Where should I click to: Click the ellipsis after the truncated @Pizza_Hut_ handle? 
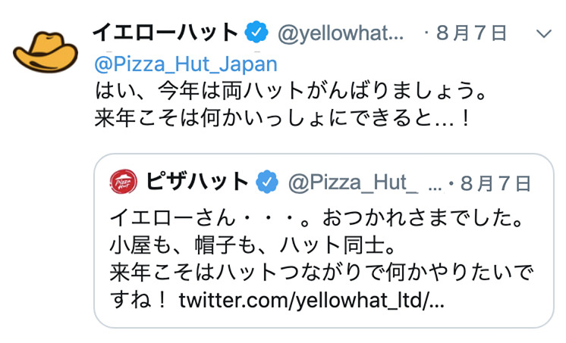pos(435,188)
